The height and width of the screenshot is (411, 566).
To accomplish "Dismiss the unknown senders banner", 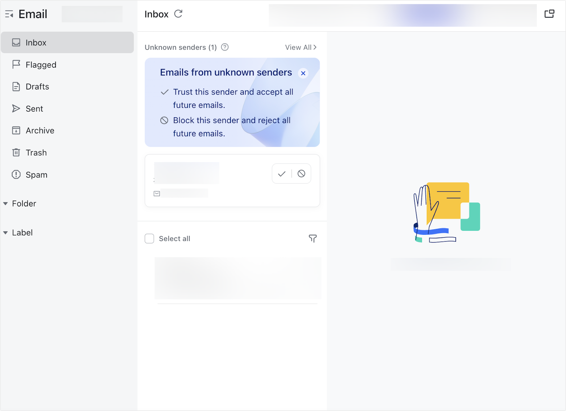I will (303, 73).
